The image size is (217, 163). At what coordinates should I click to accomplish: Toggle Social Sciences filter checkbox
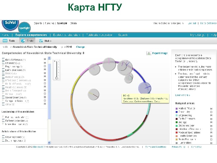click(x=3, y=97)
